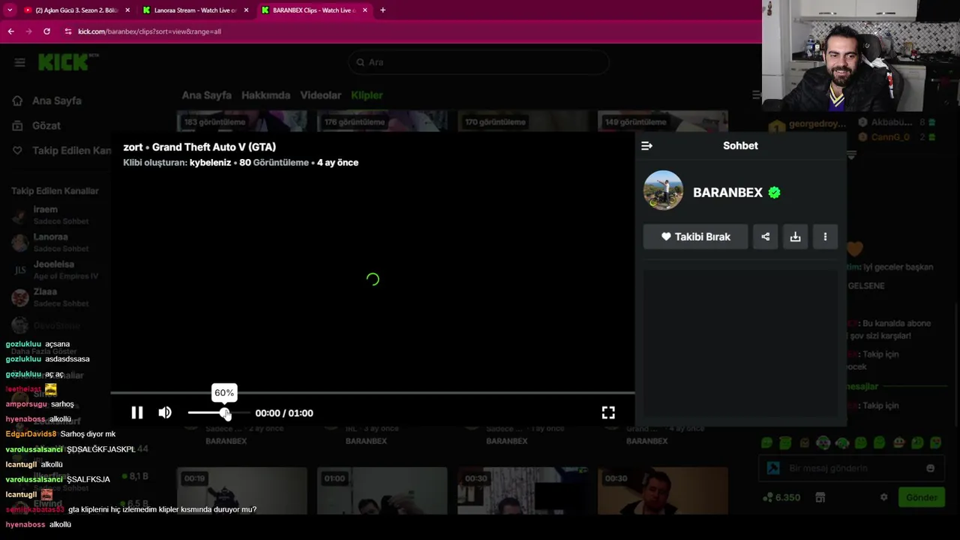Click the kick.com address bar URL
This screenshot has height=540, width=960.
pos(149,31)
